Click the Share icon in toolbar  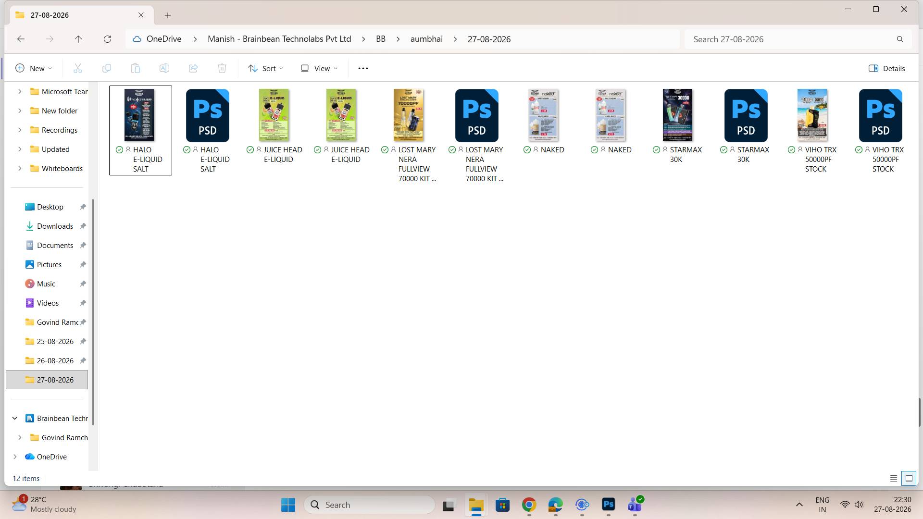tap(193, 68)
